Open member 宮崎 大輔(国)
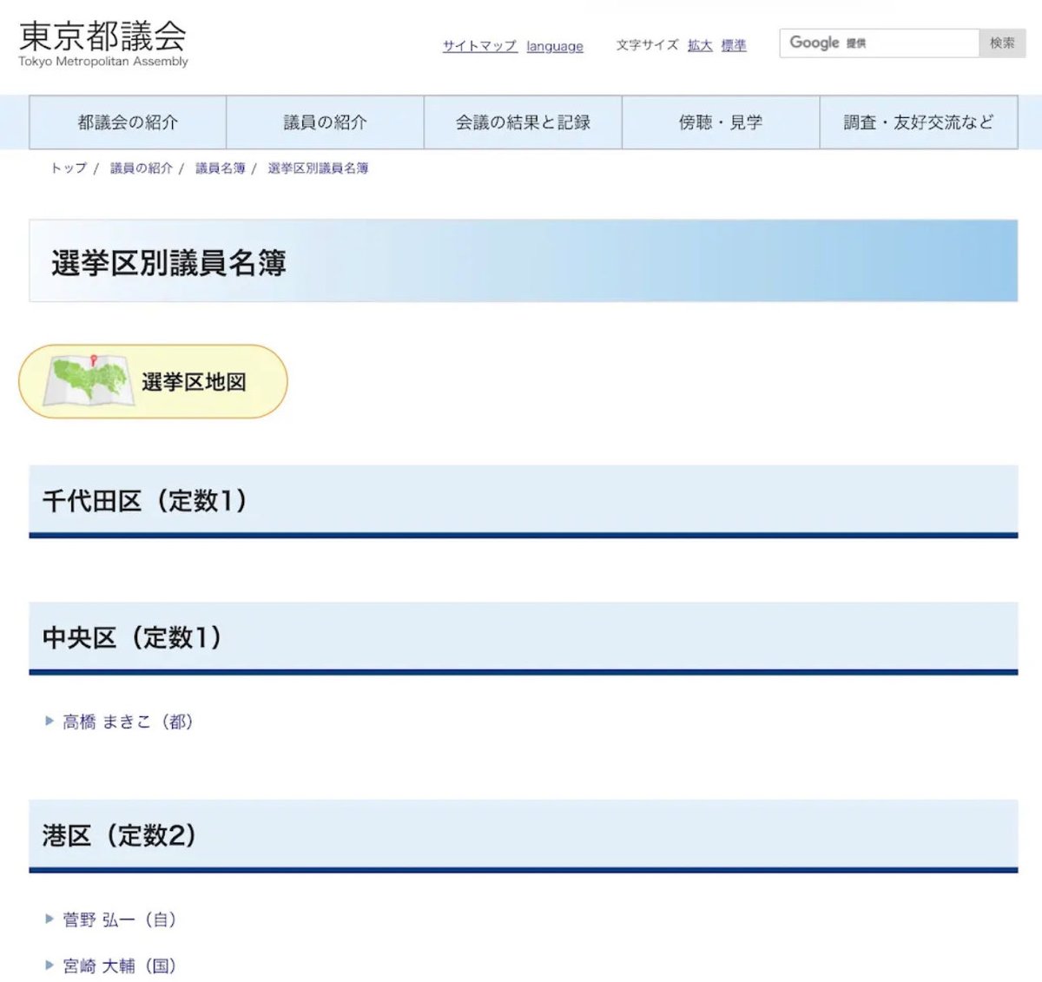Screen dimensions: 1042x982 click(120, 966)
